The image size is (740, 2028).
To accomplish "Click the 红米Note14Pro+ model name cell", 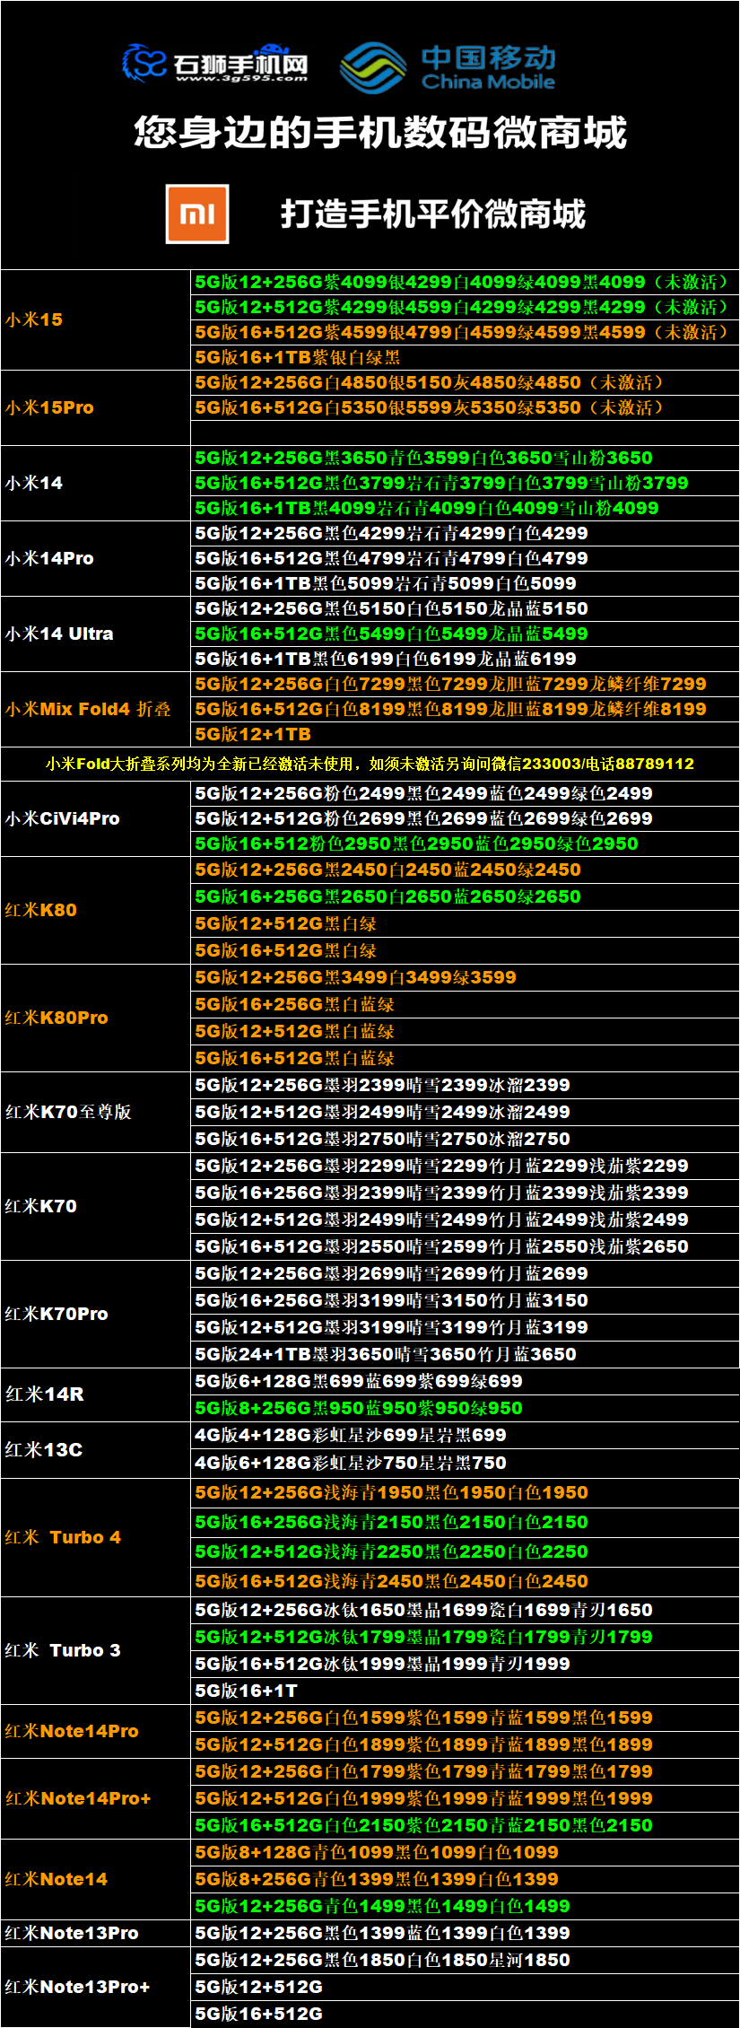I will point(95,1798).
